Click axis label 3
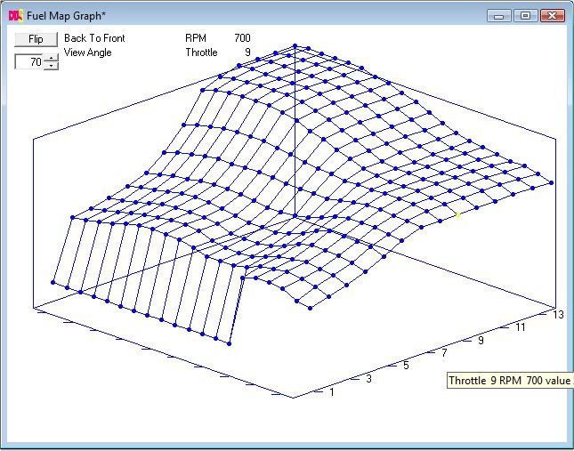Image resolution: width=574 pixels, height=451 pixels. point(369,380)
